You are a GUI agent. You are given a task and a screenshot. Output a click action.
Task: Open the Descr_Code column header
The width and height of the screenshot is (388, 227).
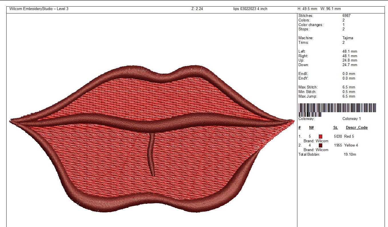357,127
